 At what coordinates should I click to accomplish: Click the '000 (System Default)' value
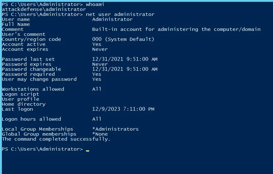point(123,39)
